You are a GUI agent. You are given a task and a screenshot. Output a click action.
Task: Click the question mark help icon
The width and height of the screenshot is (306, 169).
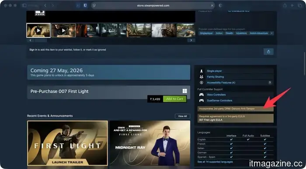coord(270,83)
